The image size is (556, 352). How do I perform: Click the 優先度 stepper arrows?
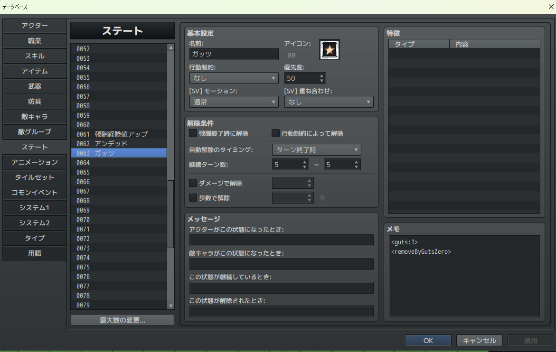[321, 78]
